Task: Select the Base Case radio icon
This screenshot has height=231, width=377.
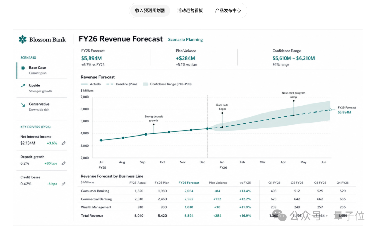Action: [23, 68]
